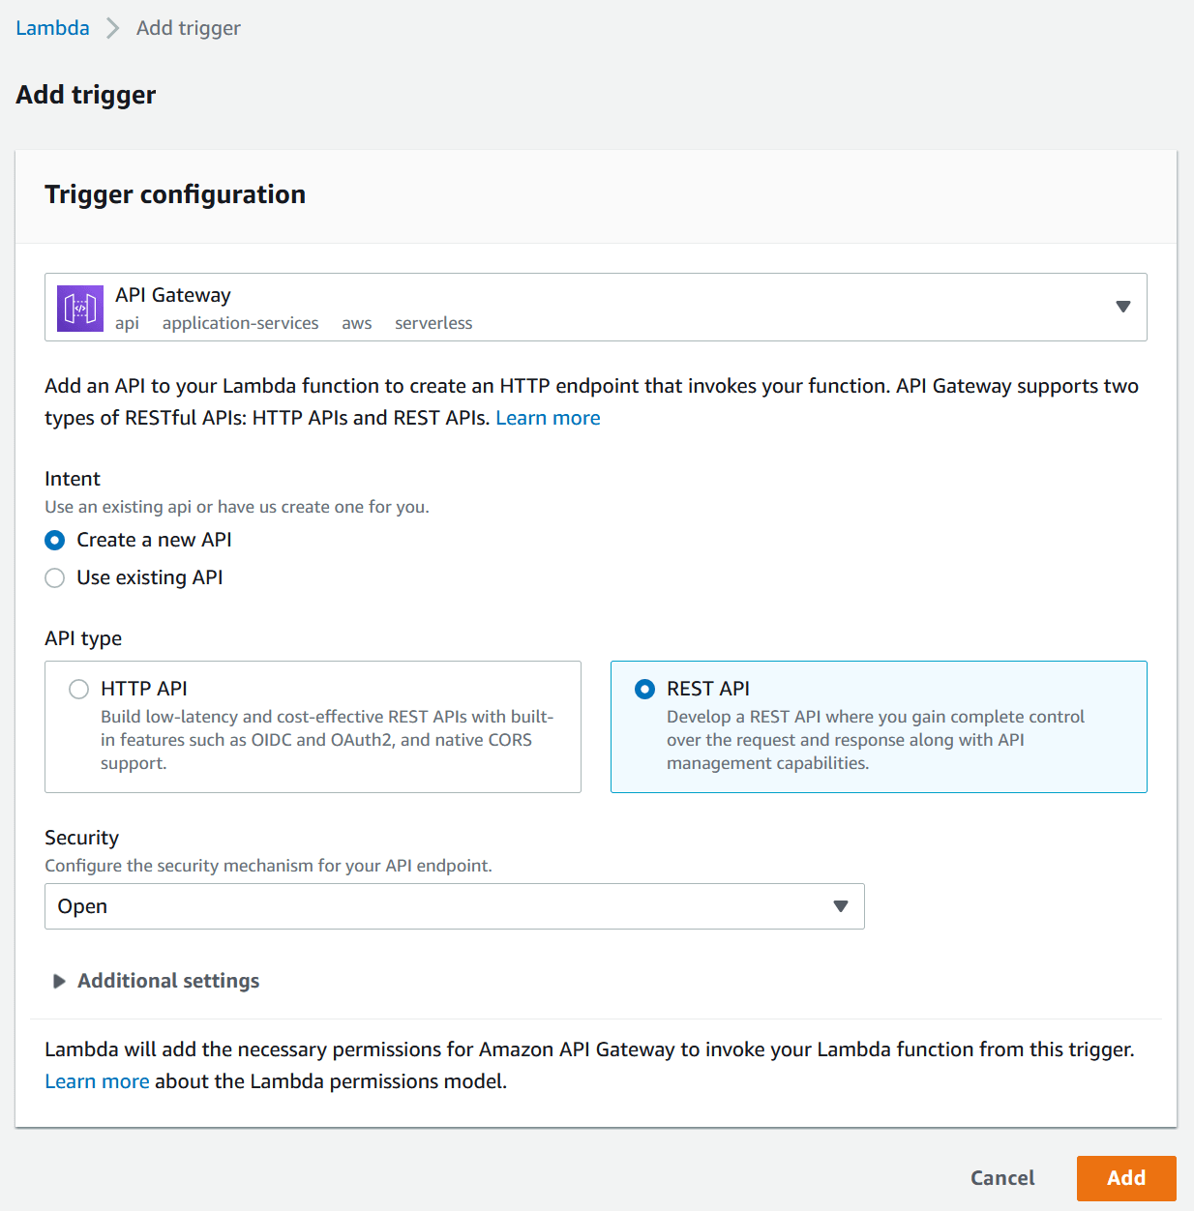Click the HTTP API card description text
The image size is (1194, 1211).
tap(326, 740)
